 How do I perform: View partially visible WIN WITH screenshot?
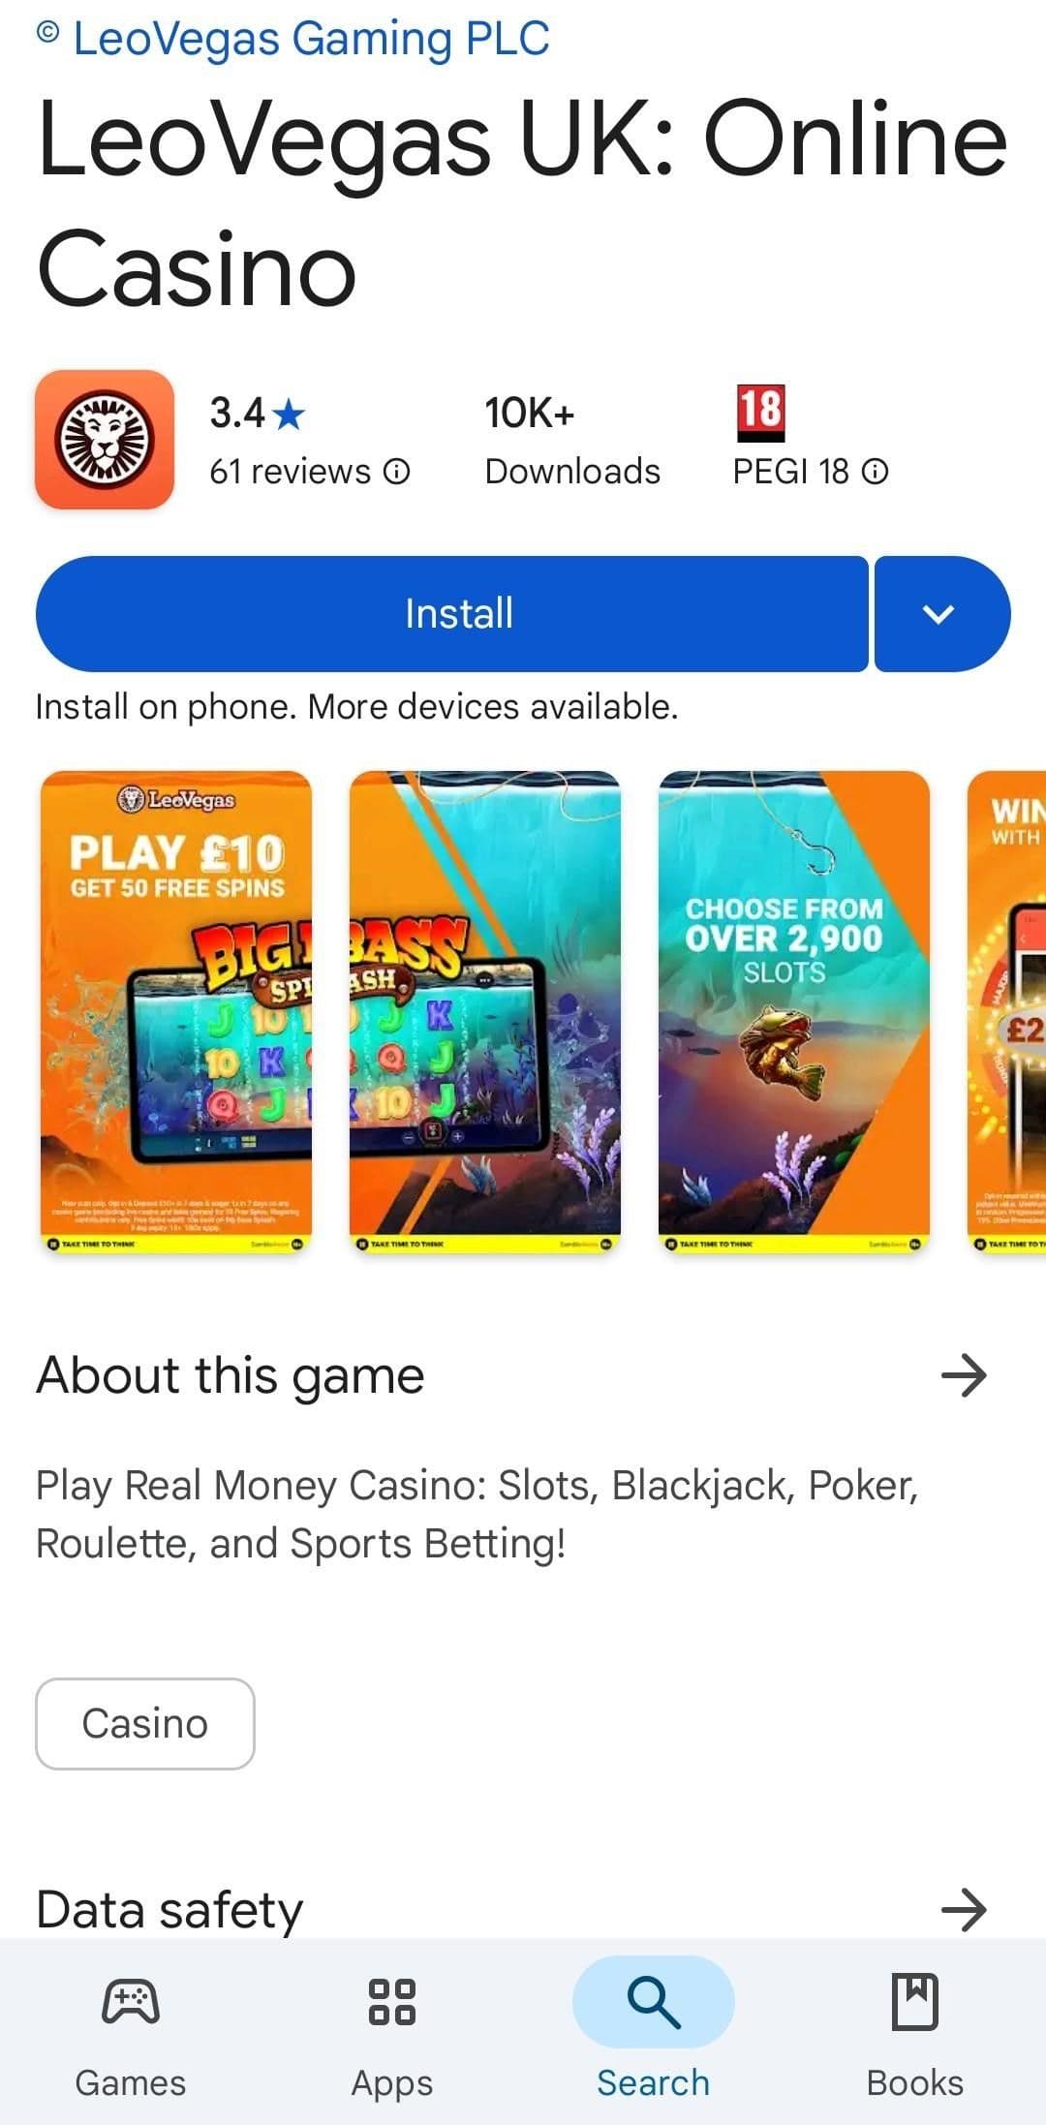(x=1006, y=1012)
